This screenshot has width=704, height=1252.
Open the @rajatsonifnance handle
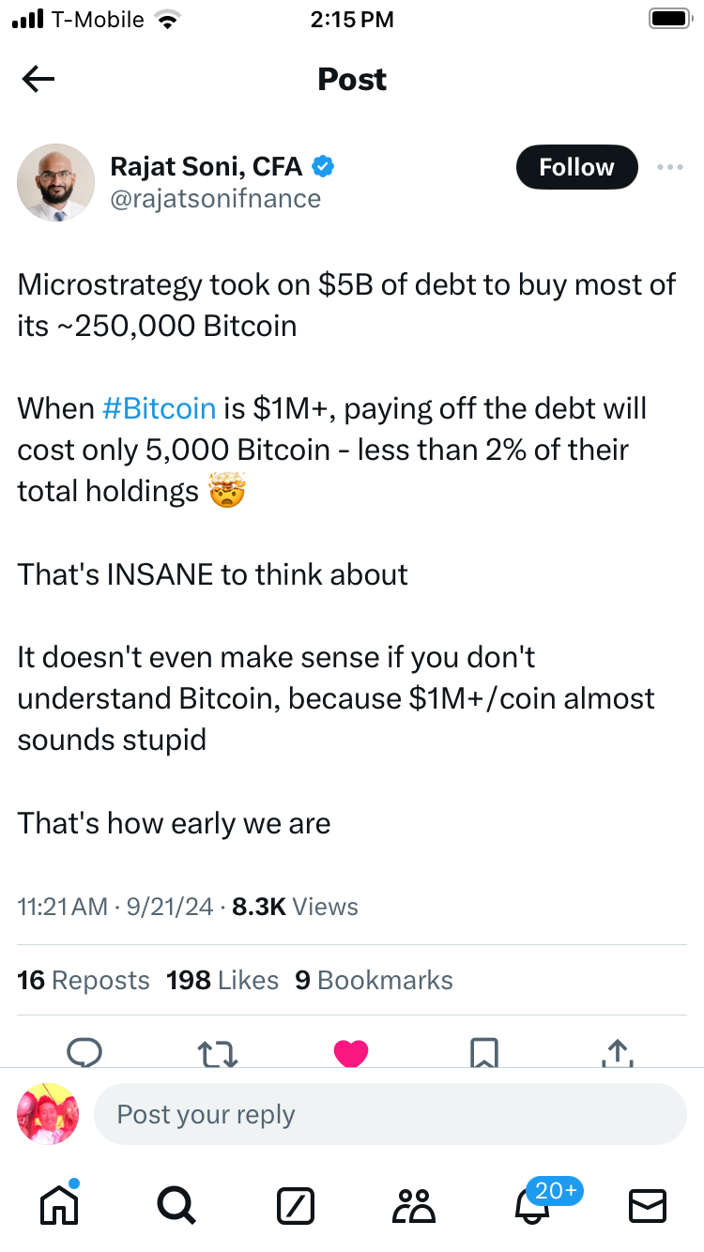pos(216,199)
